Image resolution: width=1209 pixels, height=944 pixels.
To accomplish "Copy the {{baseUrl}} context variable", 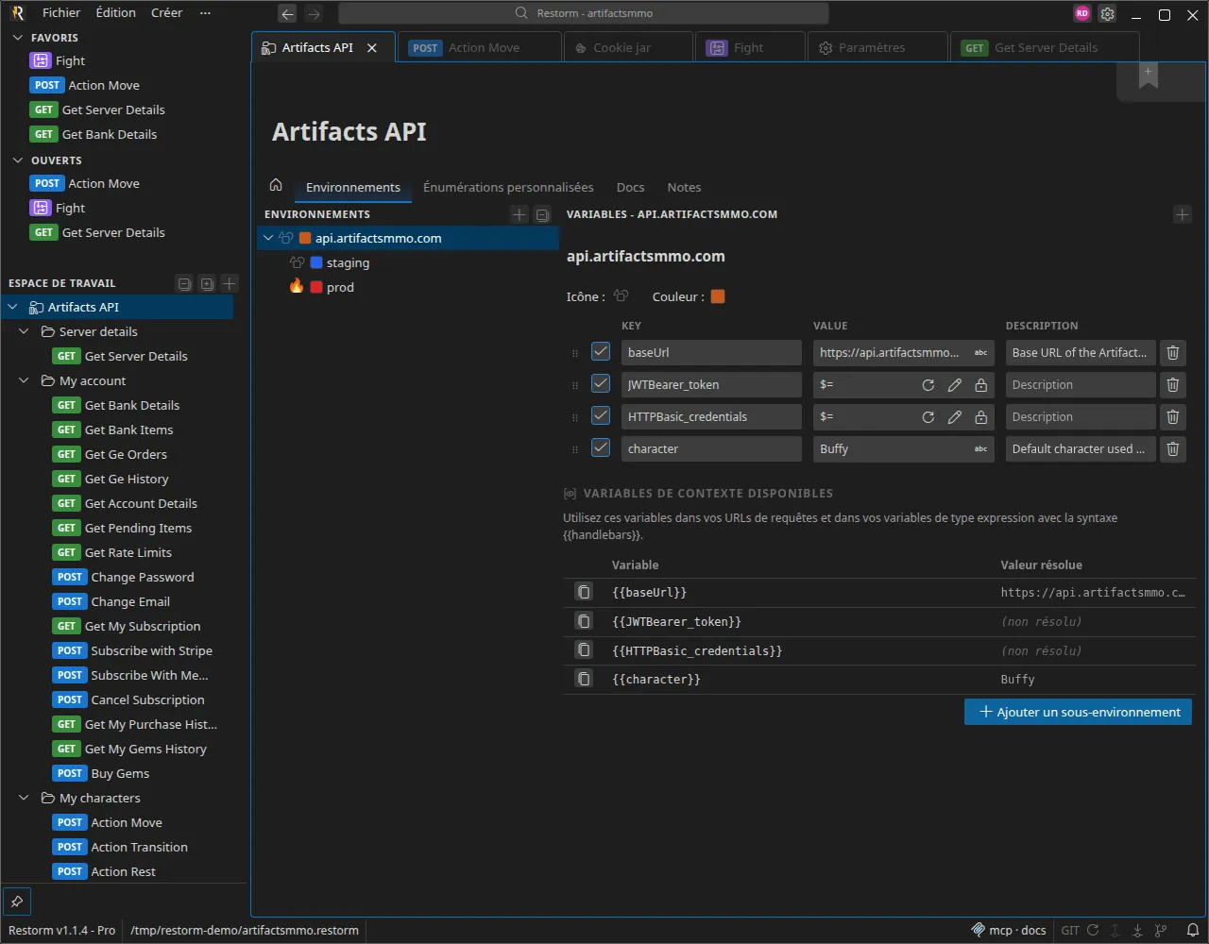I will (585, 593).
